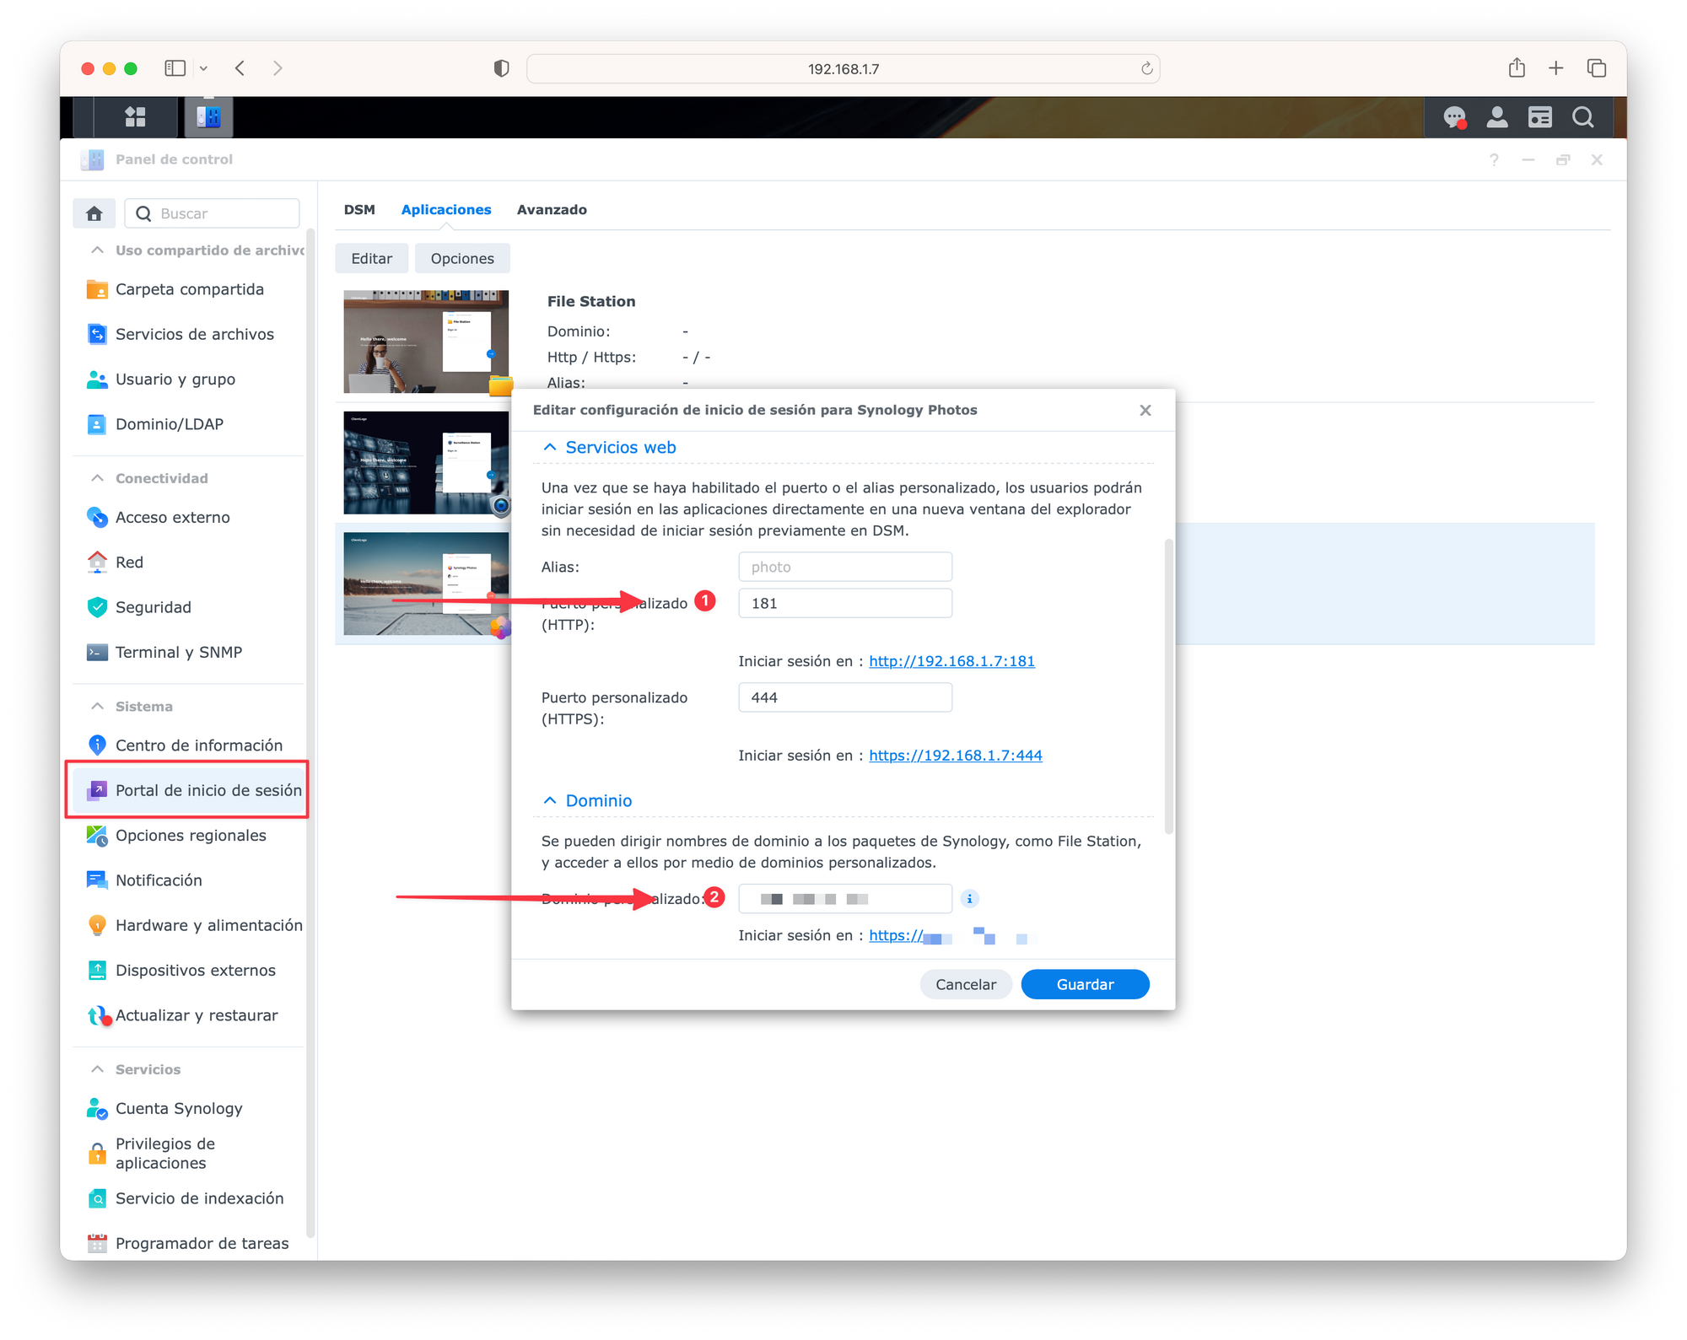Open the Control Panel help icon
The image size is (1687, 1340).
[1494, 159]
